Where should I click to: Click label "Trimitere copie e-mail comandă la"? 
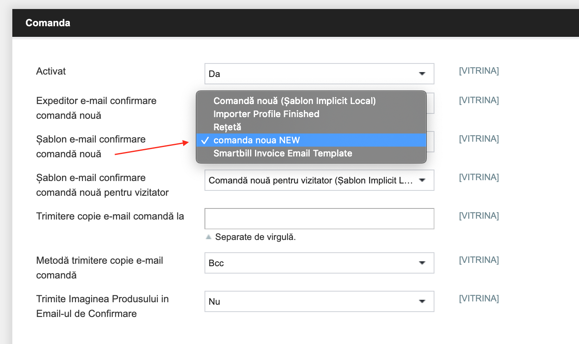click(x=110, y=216)
